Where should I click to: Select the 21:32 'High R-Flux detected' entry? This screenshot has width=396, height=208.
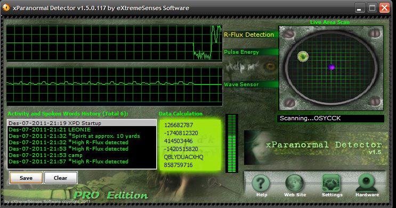82,142
